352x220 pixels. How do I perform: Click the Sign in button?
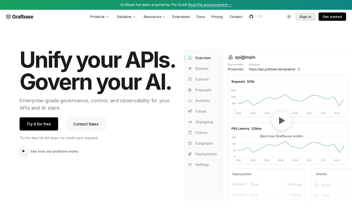pyautogui.click(x=305, y=17)
